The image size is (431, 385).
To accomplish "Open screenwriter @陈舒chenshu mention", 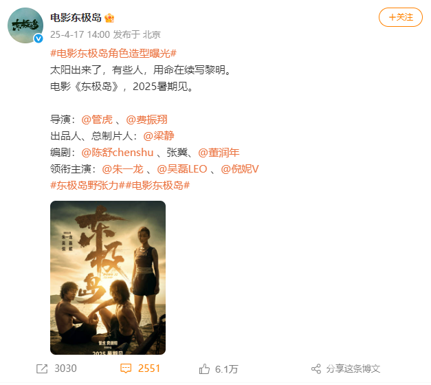I will [x=118, y=153].
